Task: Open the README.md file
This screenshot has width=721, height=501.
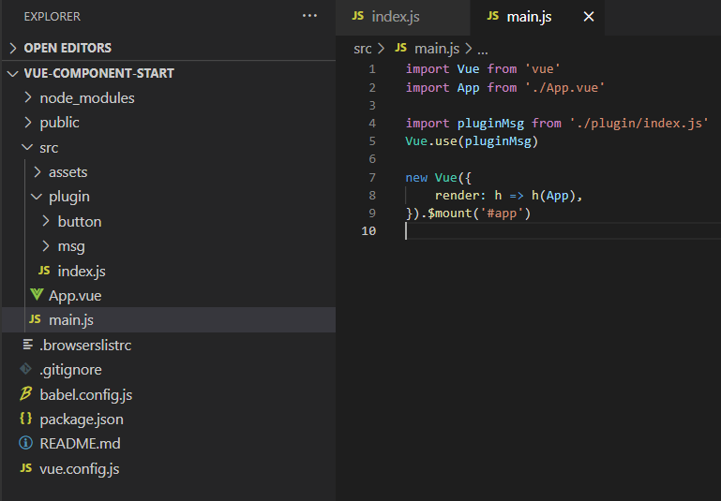Action: click(x=169, y=444)
